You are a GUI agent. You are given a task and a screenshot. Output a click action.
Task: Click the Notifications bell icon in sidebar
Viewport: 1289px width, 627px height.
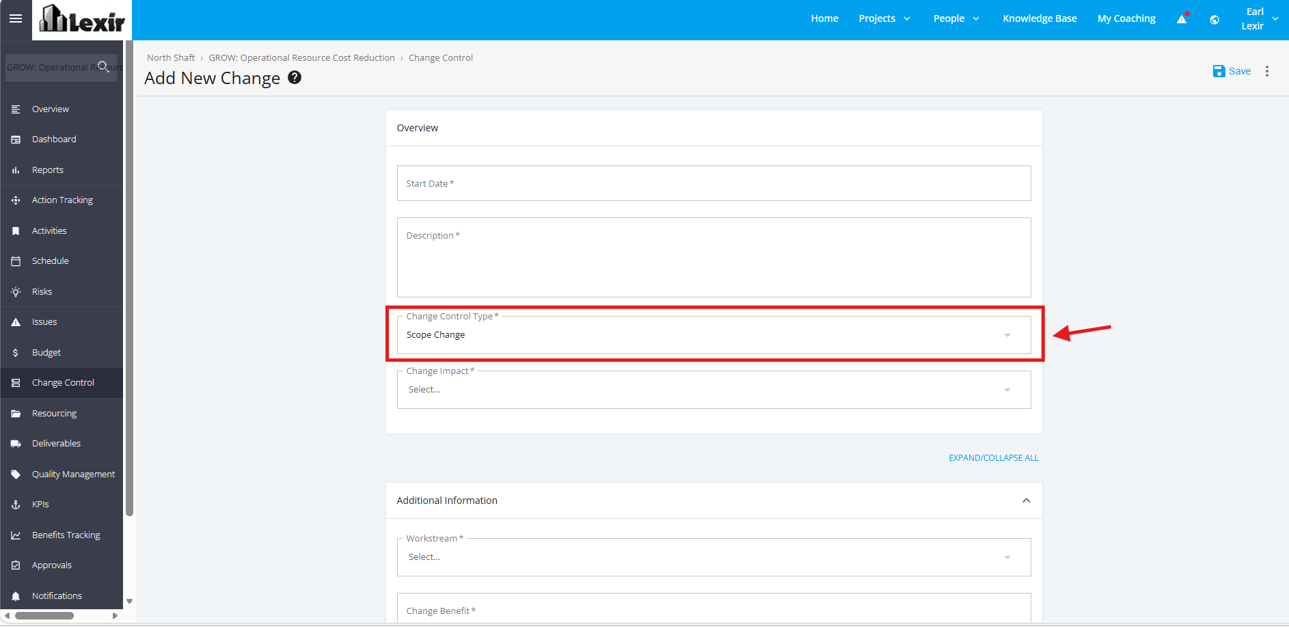tap(16, 596)
